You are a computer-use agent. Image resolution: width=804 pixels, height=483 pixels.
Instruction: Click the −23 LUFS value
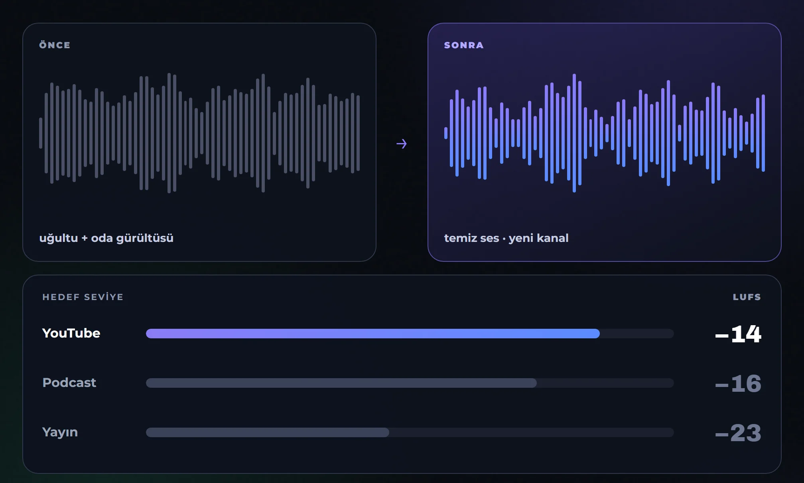point(738,433)
